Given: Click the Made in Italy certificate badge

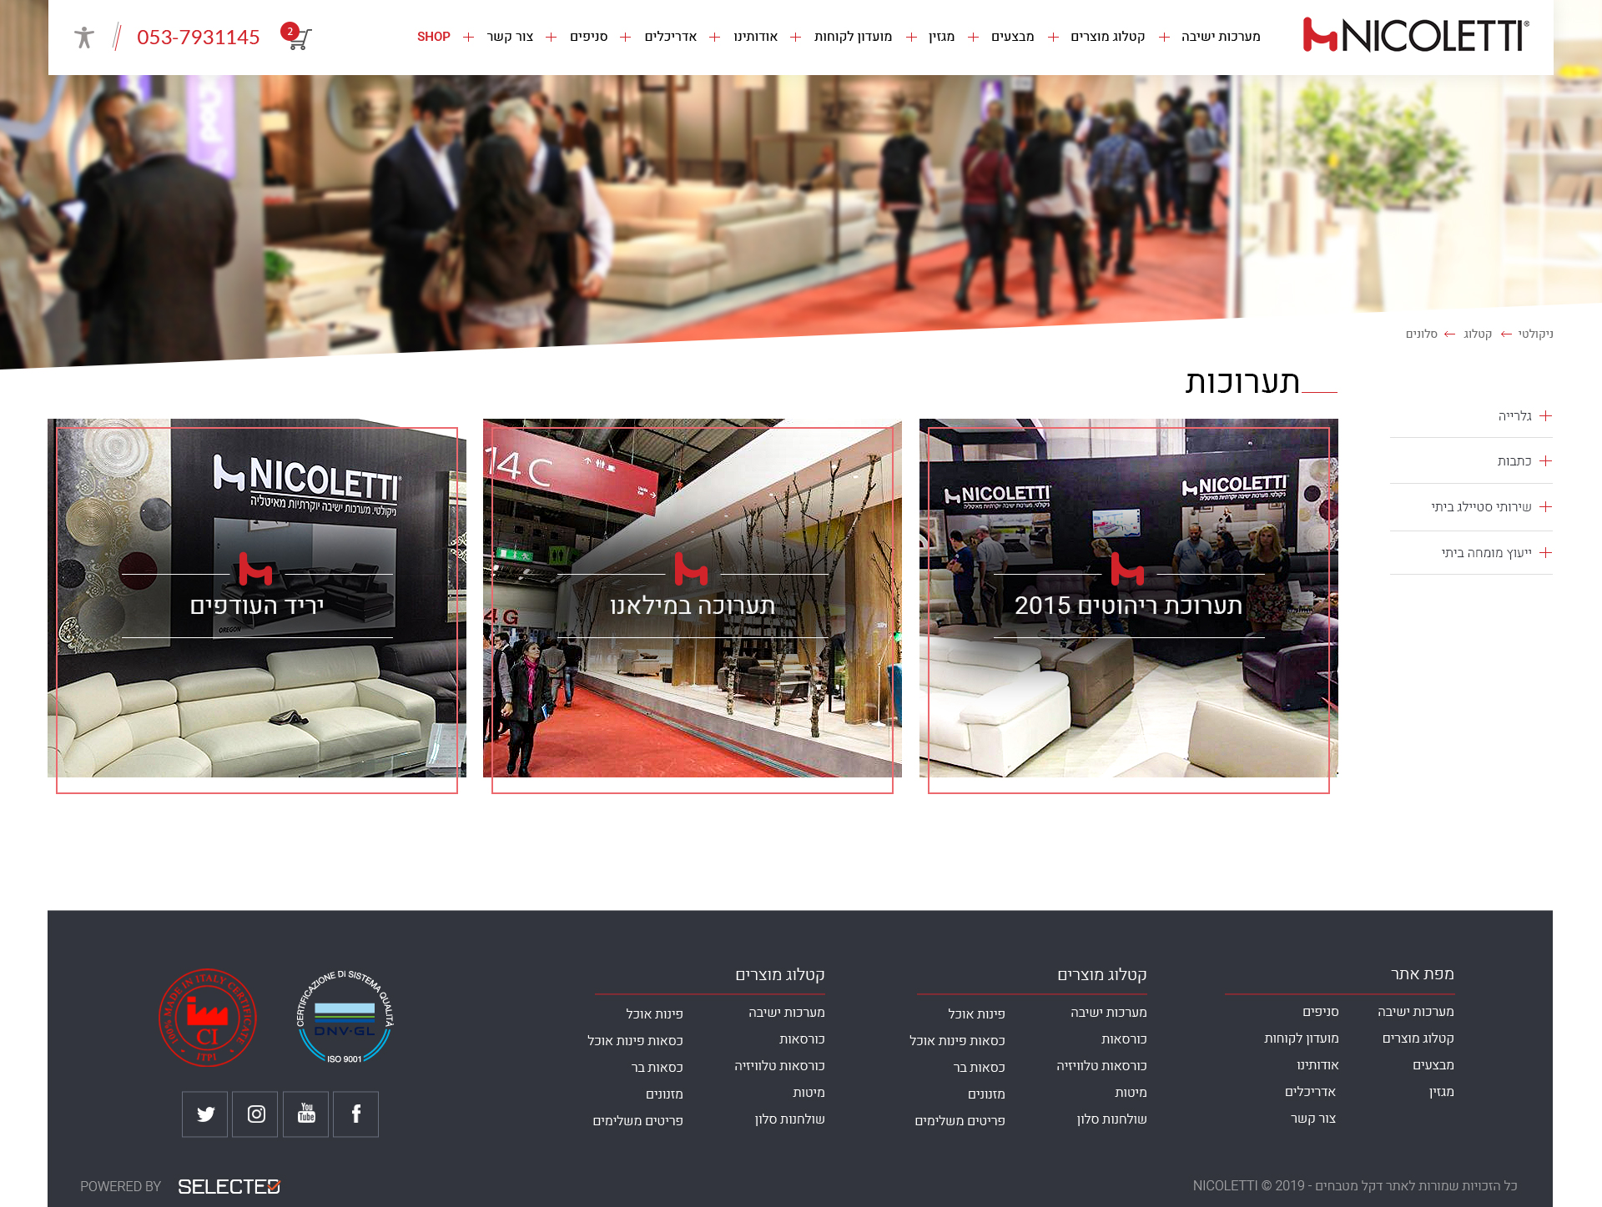Looking at the screenshot, I should coord(207,1017).
